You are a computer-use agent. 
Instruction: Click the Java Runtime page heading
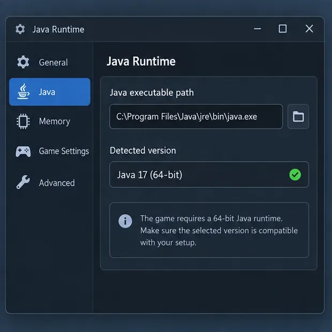[x=141, y=62]
